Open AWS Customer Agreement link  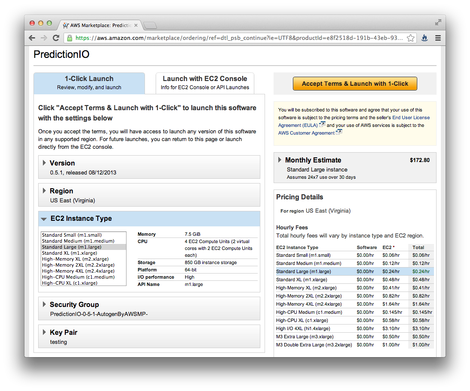click(306, 133)
